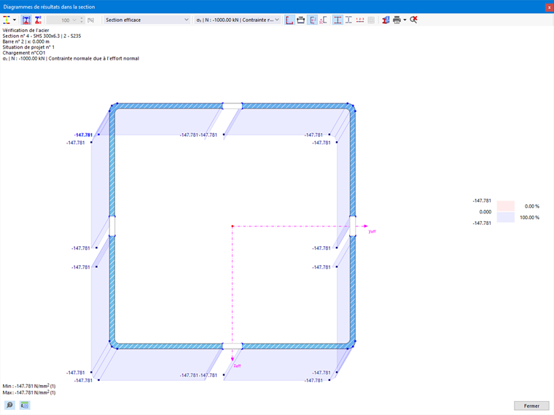Screen dimensions: 554x415
Task: Click the zeff axis label
Action: tap(237, 366)
